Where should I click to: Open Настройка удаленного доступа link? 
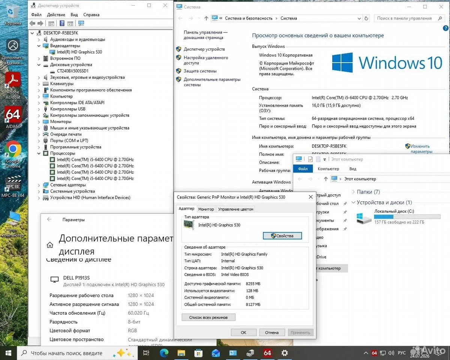coord(206,60)
